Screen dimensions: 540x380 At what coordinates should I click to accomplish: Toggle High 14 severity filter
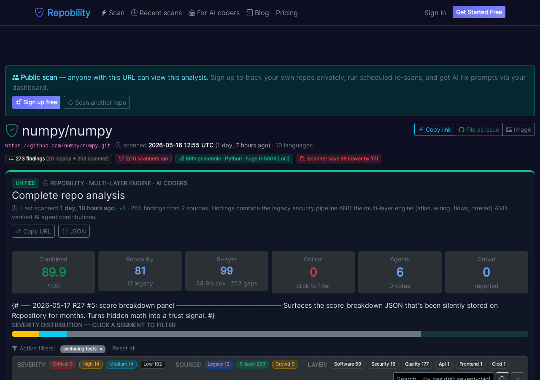[91, 364]
